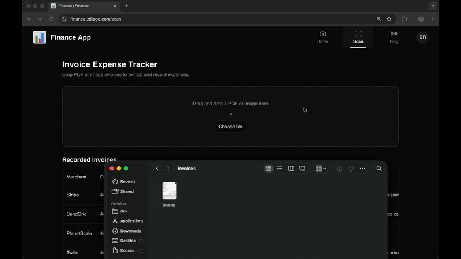Switch Finder to list view

click(280, 169)
